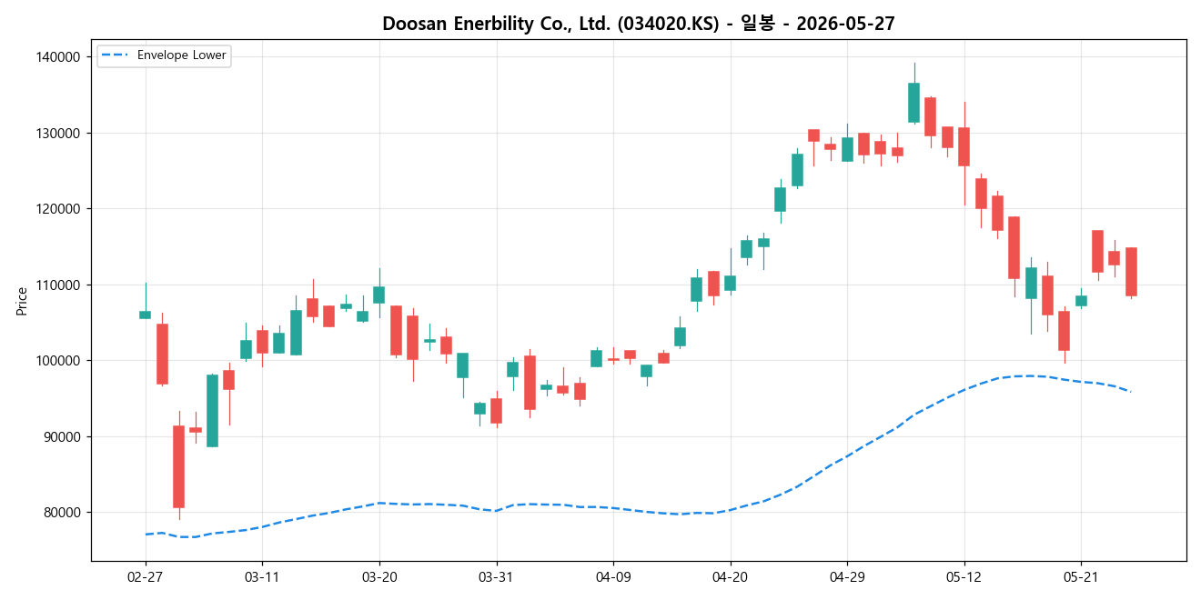The width and height of the screenshot is (1201, 600).
Task: Click the 130000 y-axis tick label
Action: point(59,133)
